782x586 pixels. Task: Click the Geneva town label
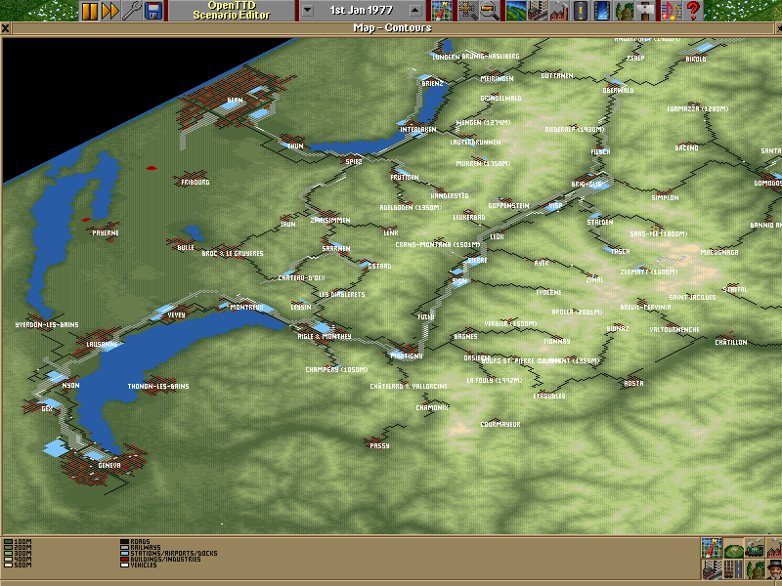point(109,466)
